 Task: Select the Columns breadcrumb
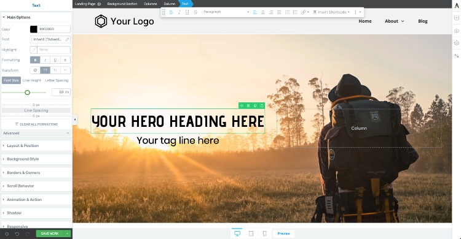tap(150, 4)
